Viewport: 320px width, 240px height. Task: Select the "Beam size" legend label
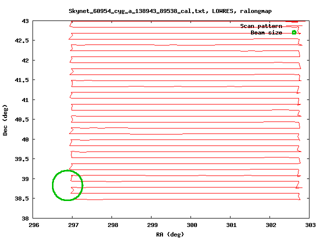[266, 32]
